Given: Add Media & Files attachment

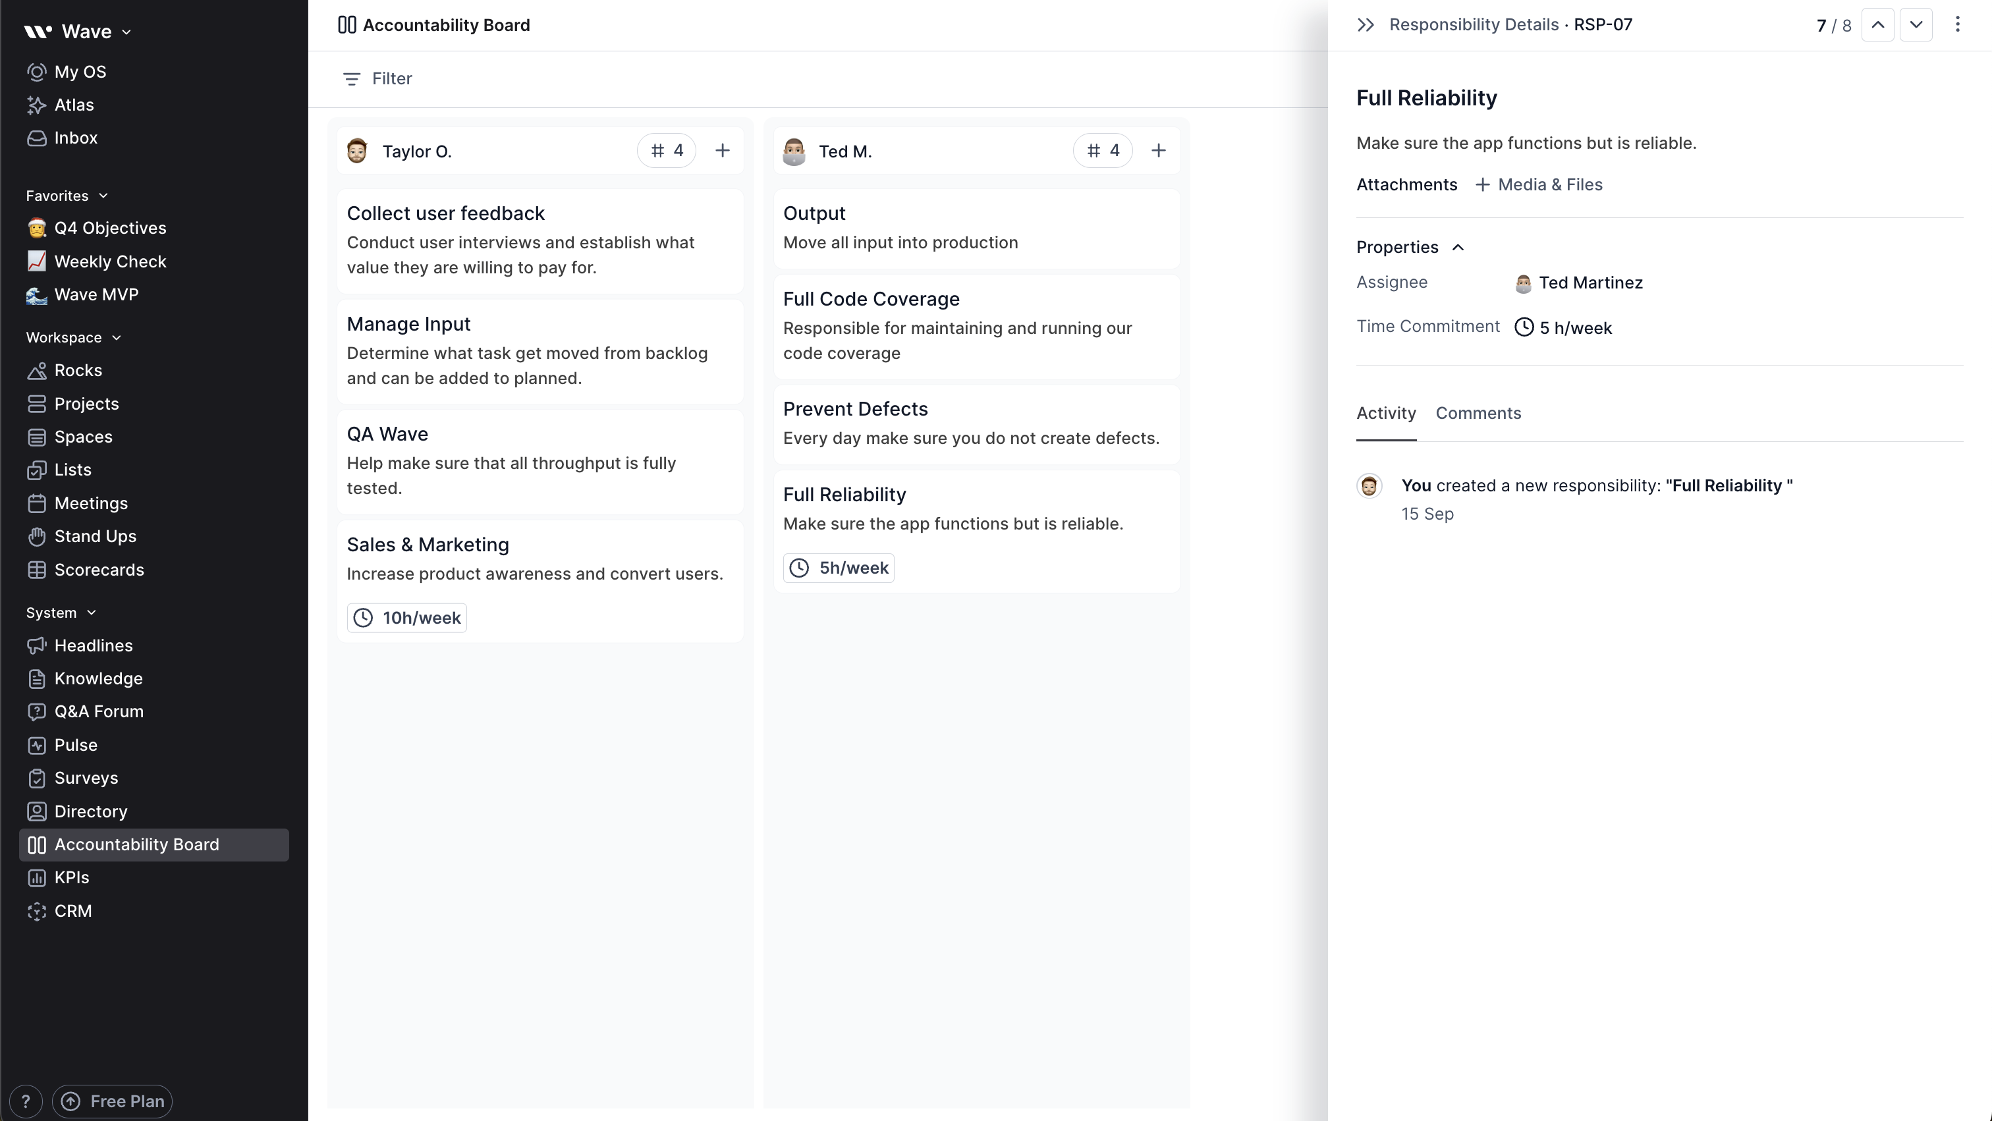Looking at the screenshot, I should tap(1538, 185).
